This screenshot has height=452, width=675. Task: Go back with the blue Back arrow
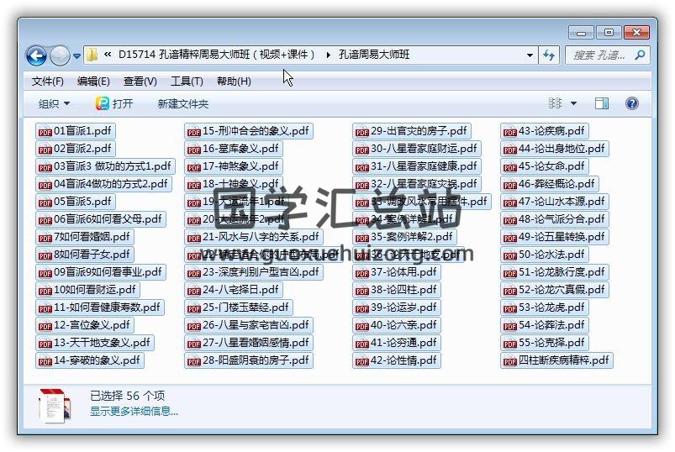[36, 55]
